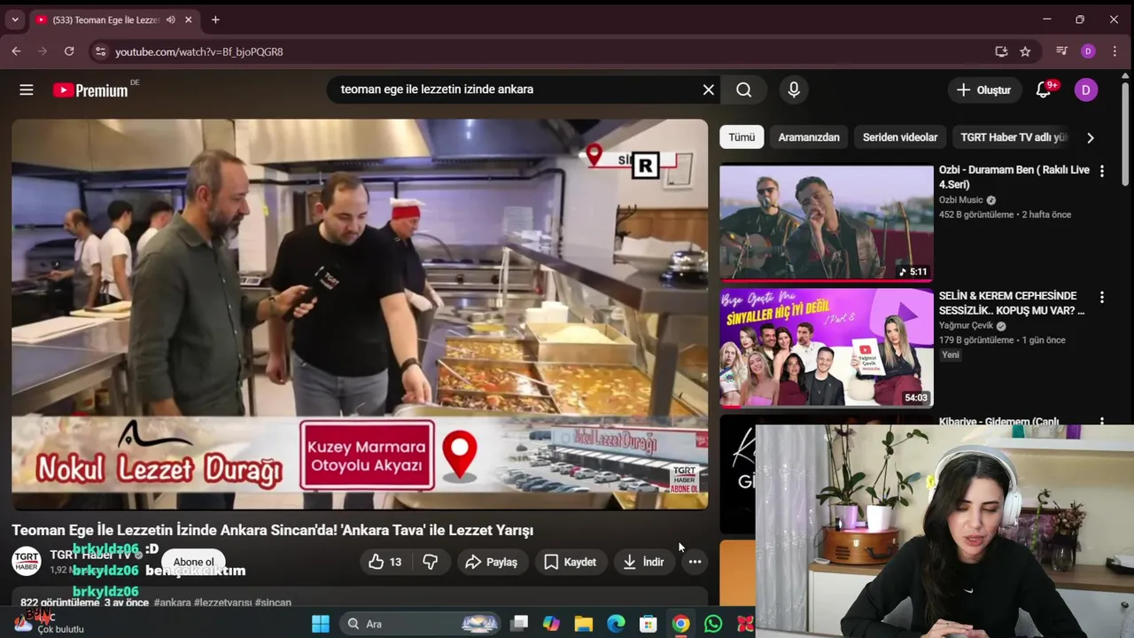Select the Tümü filter chip
Screen dimensions: 1134x638
click(x=742, y=137)
